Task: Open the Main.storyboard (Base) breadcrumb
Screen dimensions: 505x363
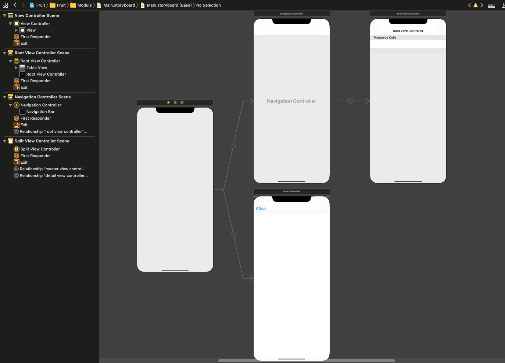Action: coord(166,5)
